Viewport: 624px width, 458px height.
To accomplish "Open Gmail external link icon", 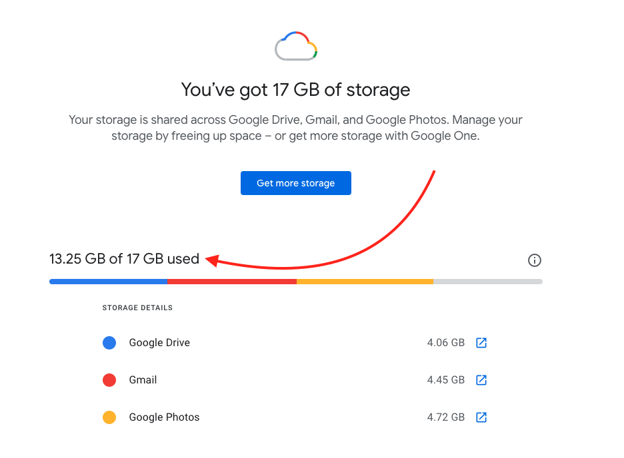I will pyautogui.click(x=481, y=379).
